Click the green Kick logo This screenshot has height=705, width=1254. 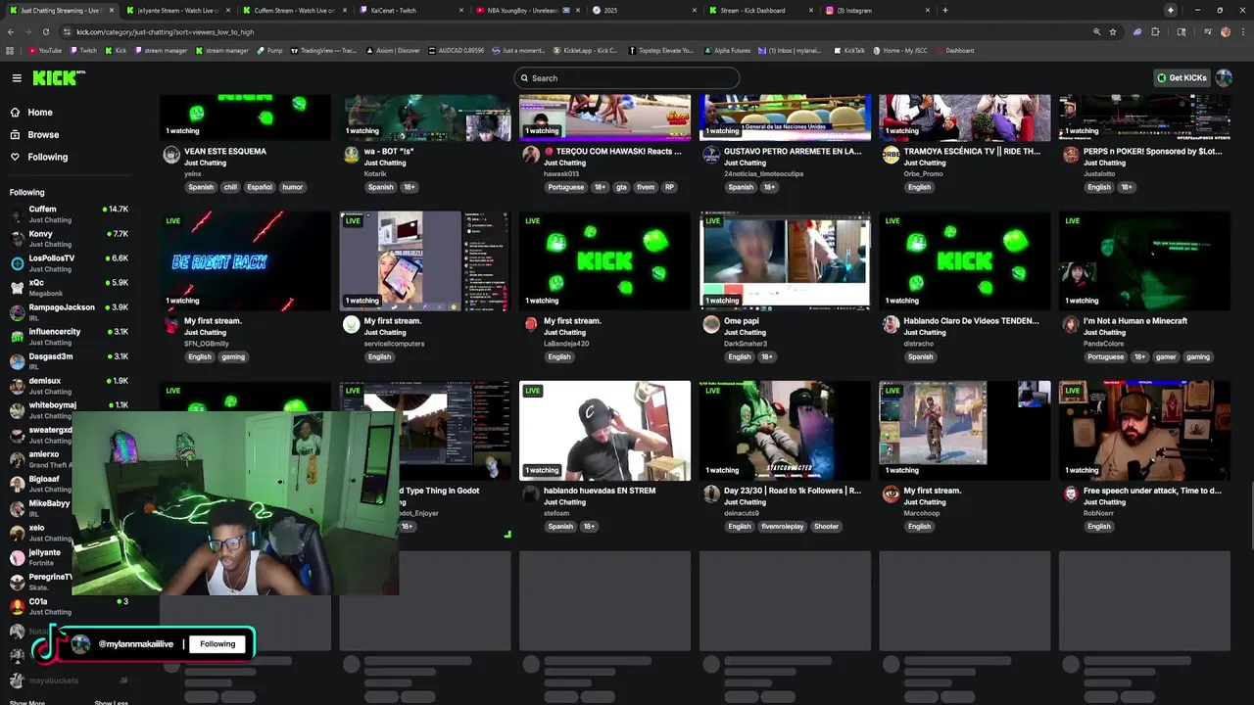59,78
